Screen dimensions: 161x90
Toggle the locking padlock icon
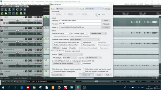(25, 13)
